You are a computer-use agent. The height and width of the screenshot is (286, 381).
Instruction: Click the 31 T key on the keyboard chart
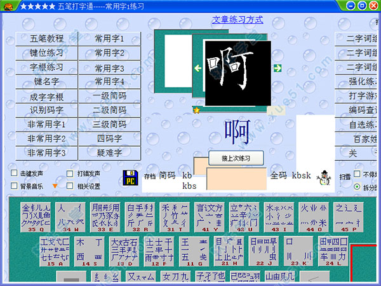pos(175,217)
